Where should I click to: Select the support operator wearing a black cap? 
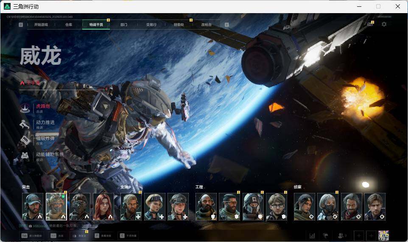point(178,207)
